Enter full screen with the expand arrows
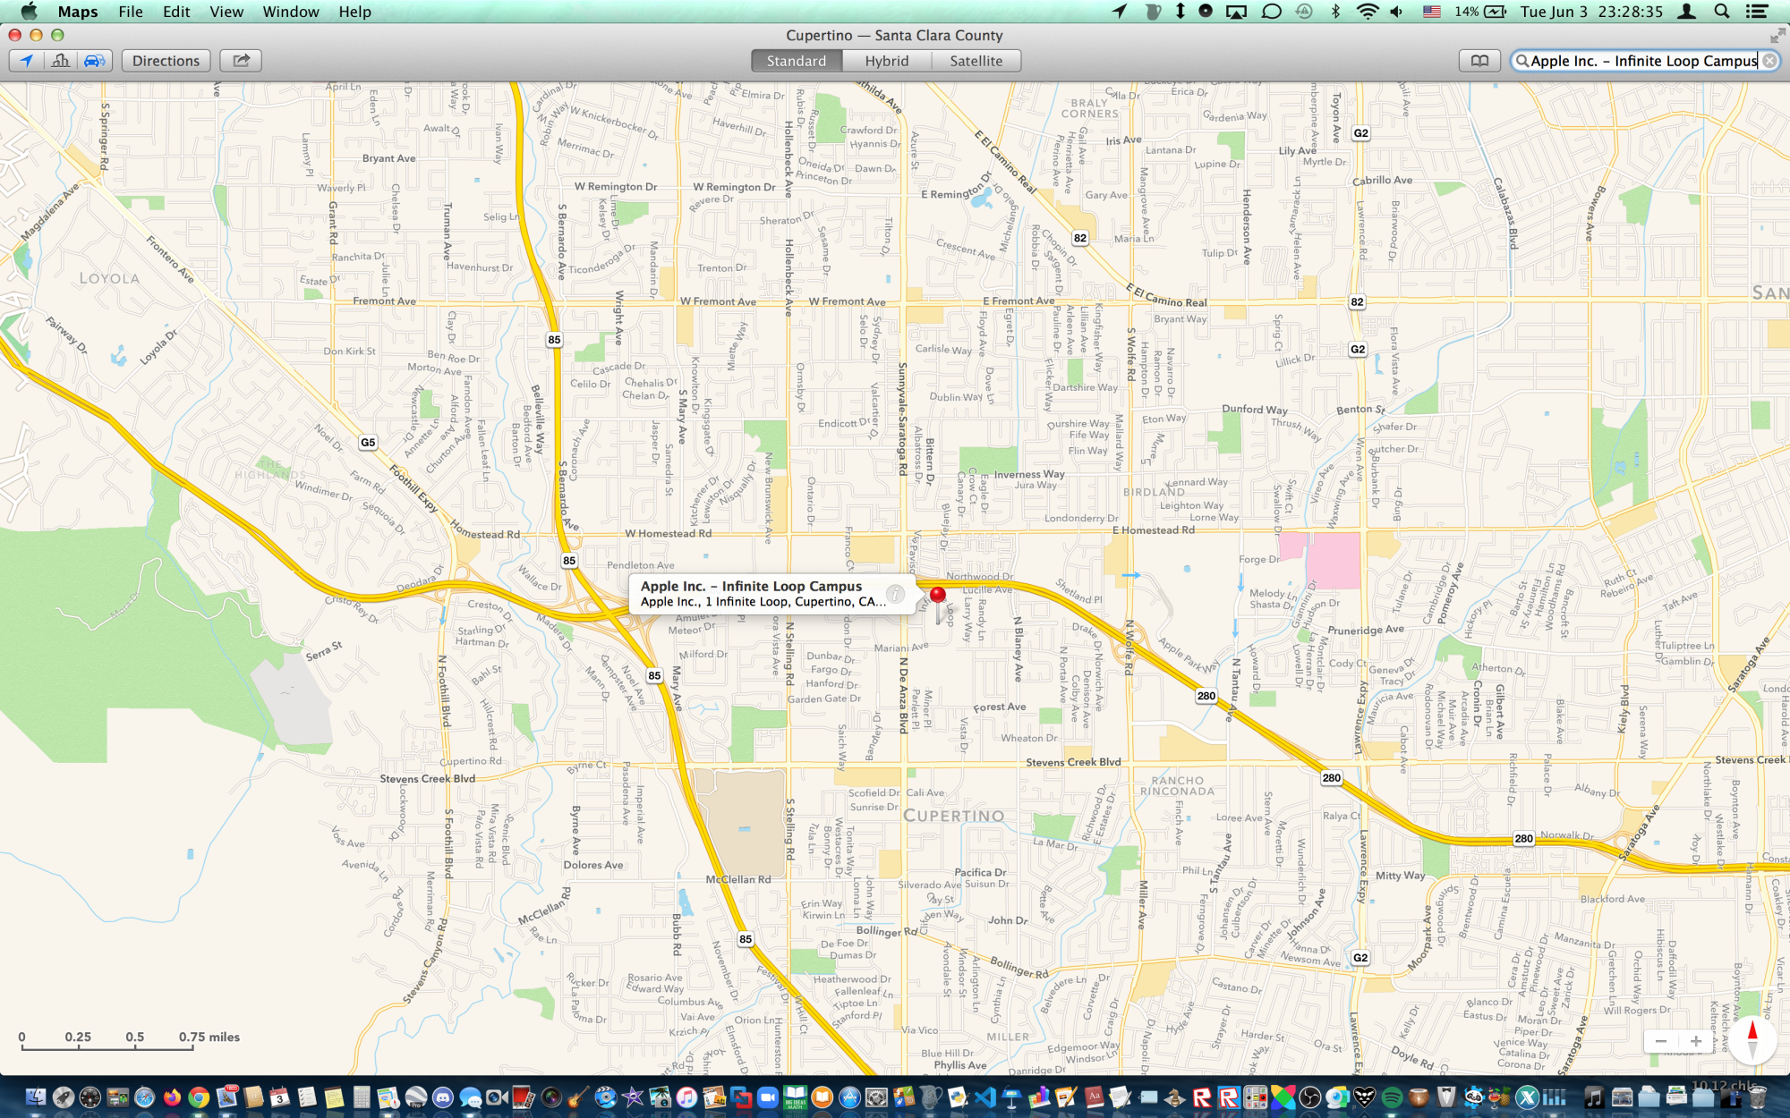Image resolution: width=1790 pixels, height=1118 pixels. point(1777,36)
